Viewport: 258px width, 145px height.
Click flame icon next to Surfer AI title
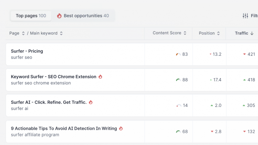tap(91, 102)
